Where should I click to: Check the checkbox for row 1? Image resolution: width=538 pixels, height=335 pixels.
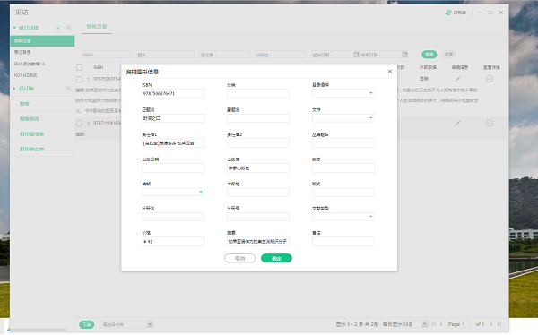point(79,79)
